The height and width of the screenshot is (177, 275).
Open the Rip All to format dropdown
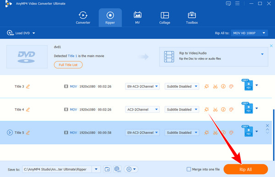coord(249,33)
